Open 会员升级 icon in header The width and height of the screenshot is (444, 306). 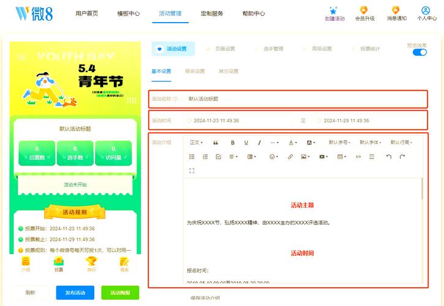(x=364, y=10)
